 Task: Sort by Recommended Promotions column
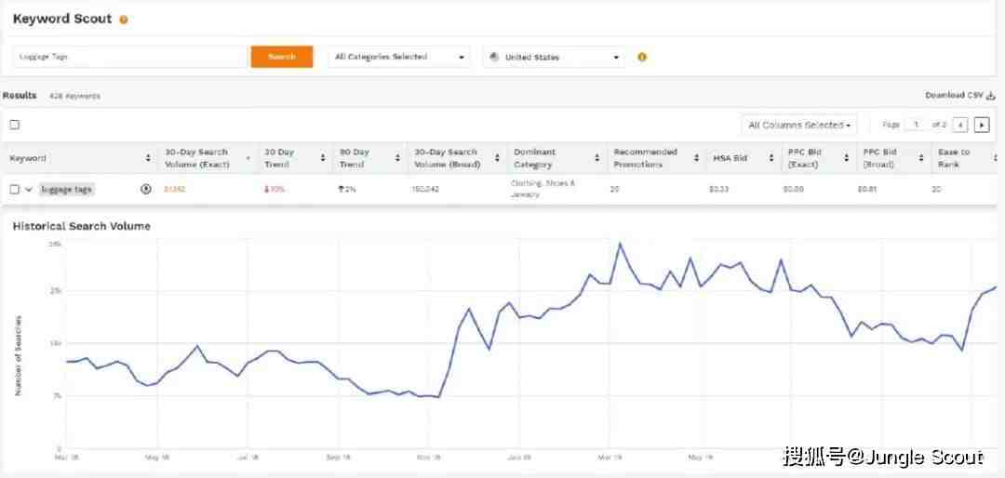(697, 157)
